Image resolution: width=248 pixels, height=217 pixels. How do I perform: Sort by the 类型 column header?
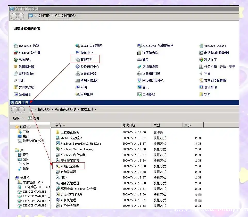(x=167, y=125)
